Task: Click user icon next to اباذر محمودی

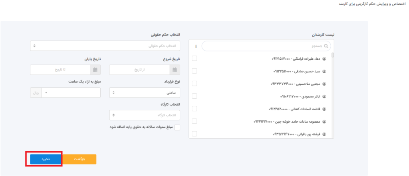Action: click(324, 96)
